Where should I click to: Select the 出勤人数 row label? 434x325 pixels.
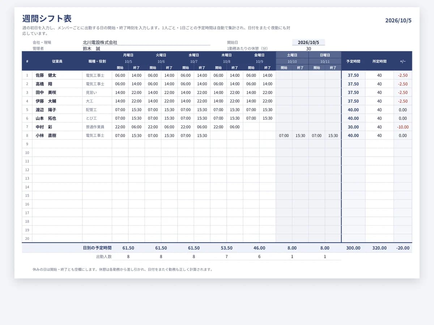pyautogui.click(x=103, y=257)
